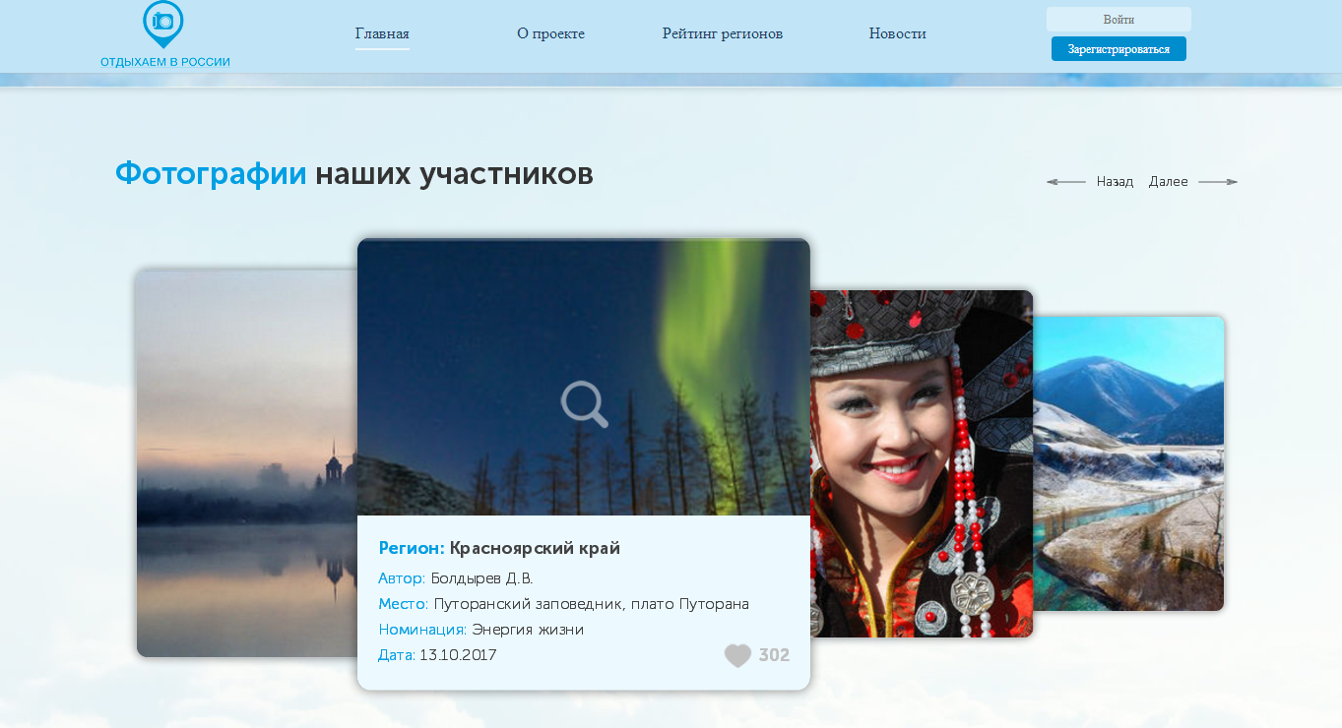The width and height of the screenshot is (1342, 728).
Task: Select the smiling woman portrait thumbnail
Action: pyautogui.click(x=922, y=463)
